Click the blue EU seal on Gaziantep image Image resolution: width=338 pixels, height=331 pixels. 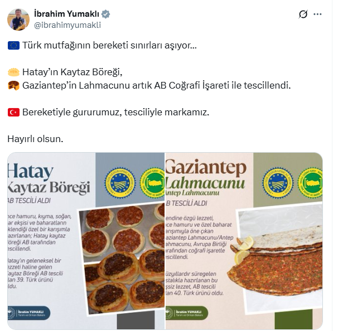pos(278,183)
